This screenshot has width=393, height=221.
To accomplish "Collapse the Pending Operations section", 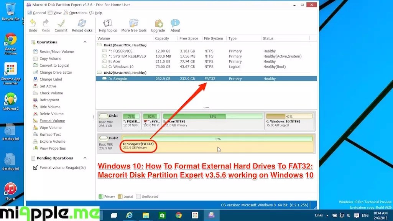I will 85,158.
